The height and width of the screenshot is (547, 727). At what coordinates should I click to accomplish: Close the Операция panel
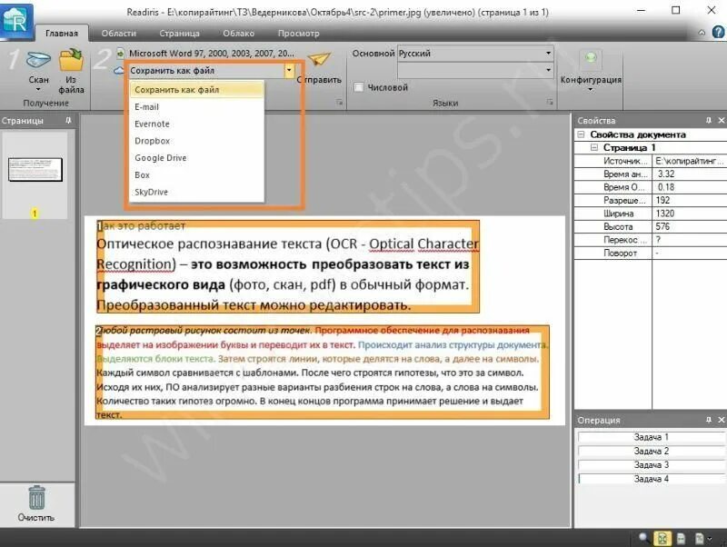[721, 420]
